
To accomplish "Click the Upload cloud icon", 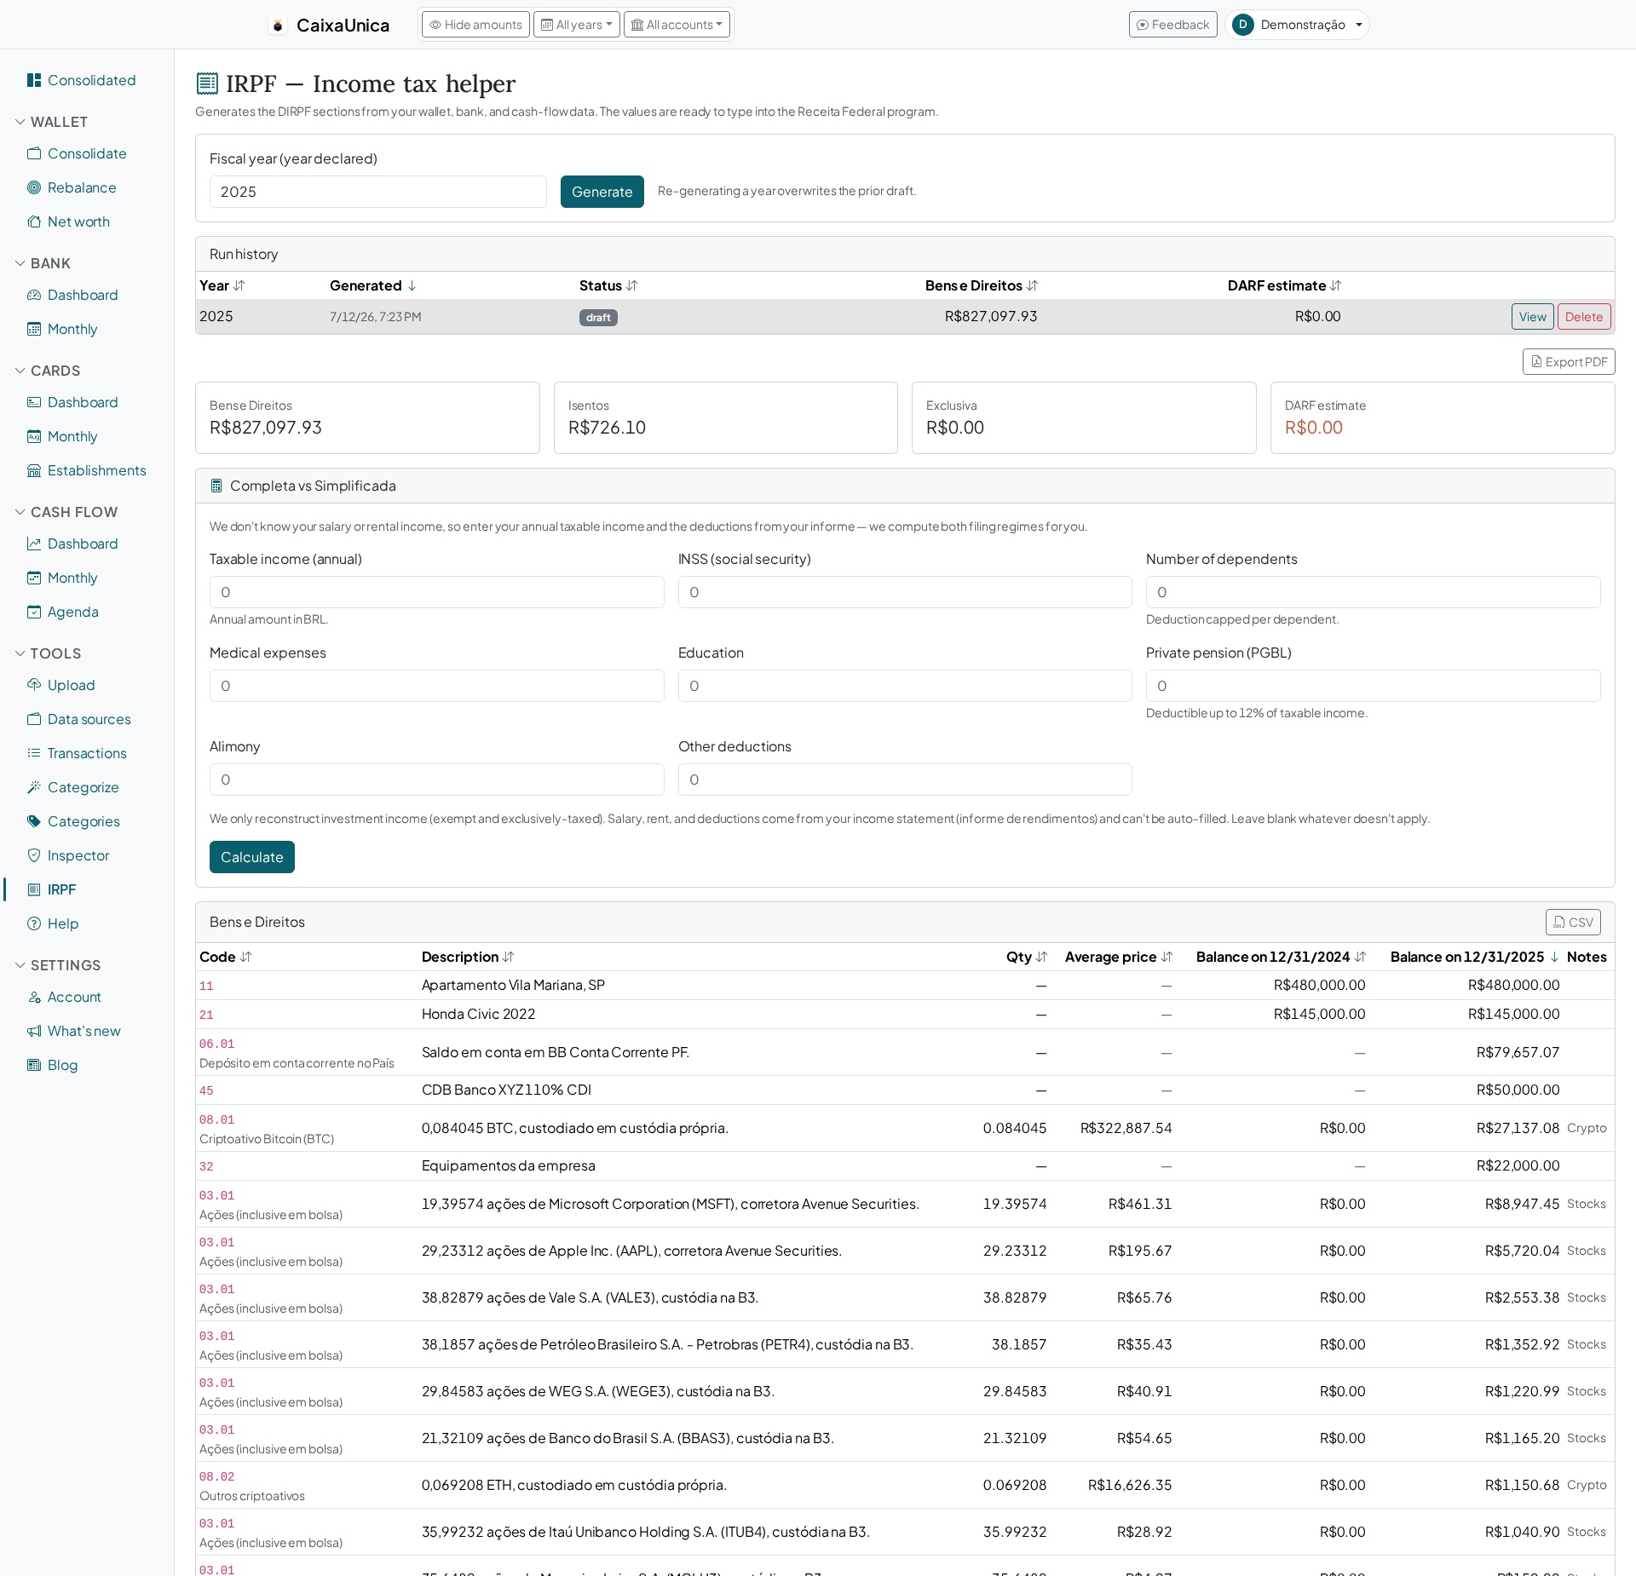I will pyautogui.click(x=34, y=685).
